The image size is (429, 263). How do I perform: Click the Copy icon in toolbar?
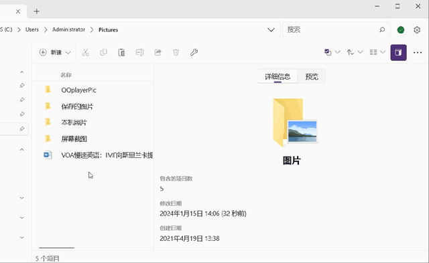(103, 52)
